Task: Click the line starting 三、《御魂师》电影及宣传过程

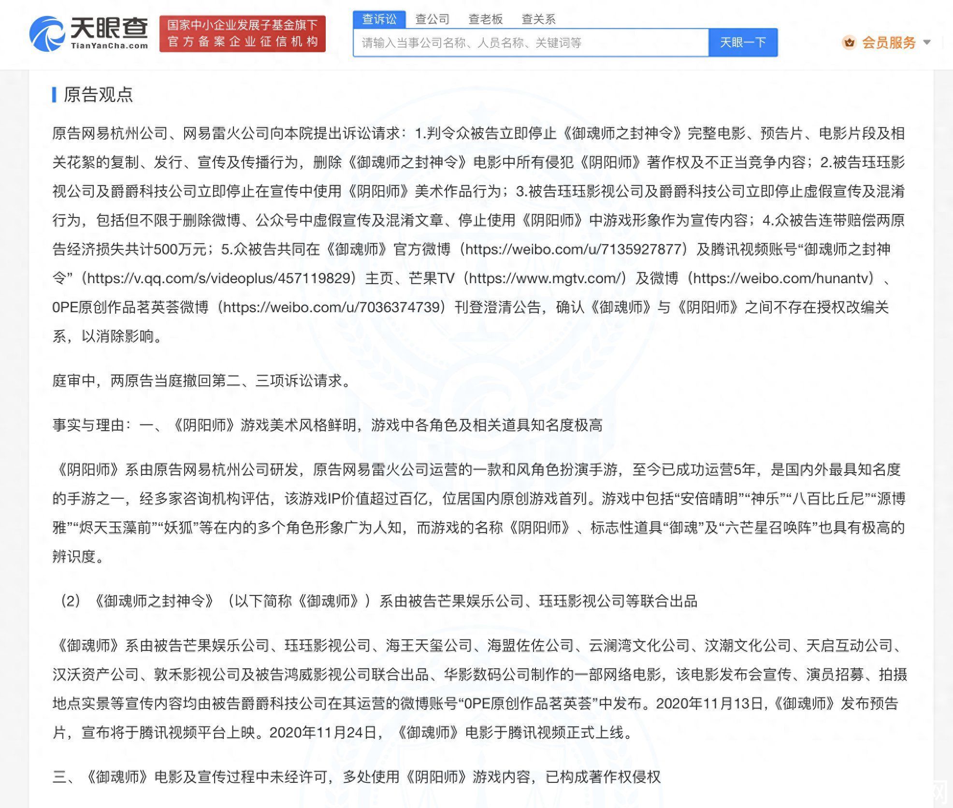Action: pos(357,777)
